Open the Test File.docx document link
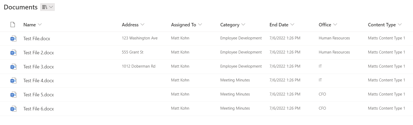The height and width of the screenshot is (125, 413). pyautogui.click(x=37, y=39)
